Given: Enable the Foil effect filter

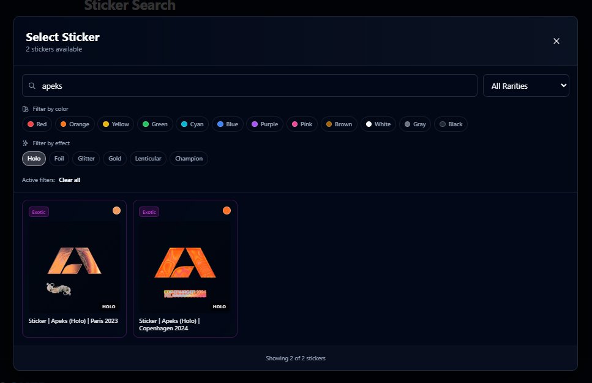Looking at the screenshot, I should [x=59, y=158].
